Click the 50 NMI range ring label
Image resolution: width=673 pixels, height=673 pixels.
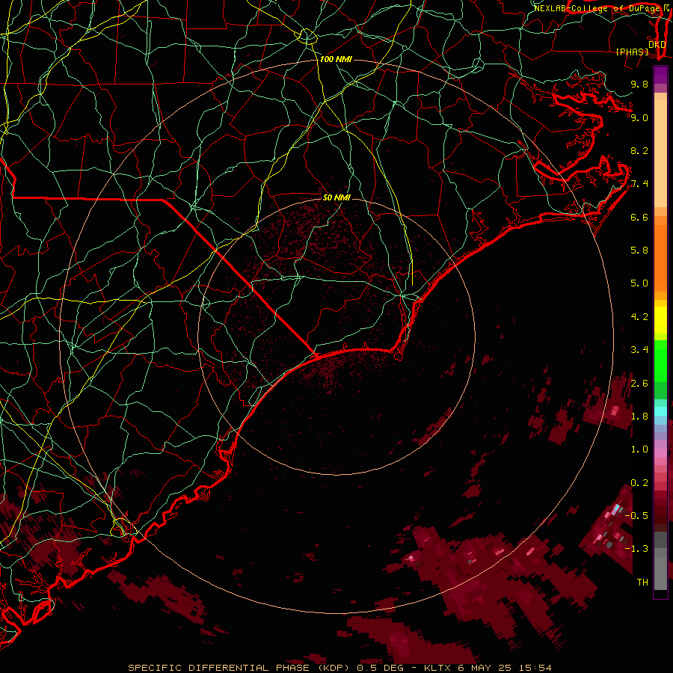pyautogui.click(x=336, y=197)
